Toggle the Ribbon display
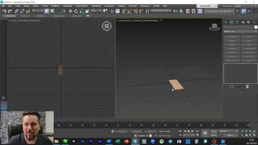The image size is (258, 145). tap(200, 11)
